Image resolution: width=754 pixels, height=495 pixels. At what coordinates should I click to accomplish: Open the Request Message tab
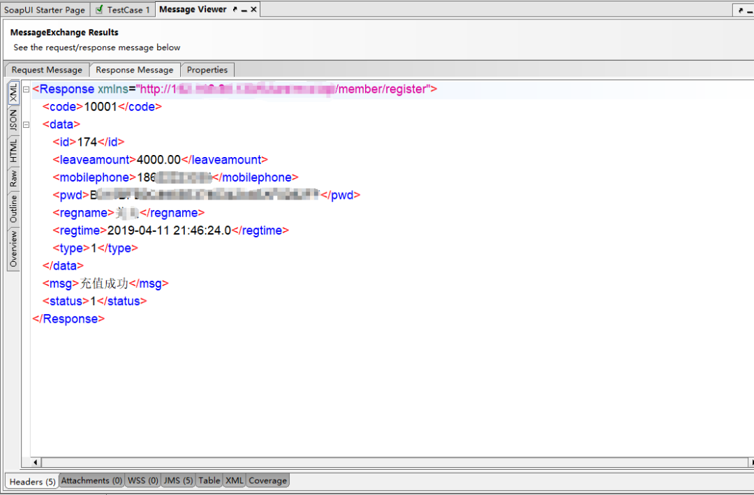[x=47, y=70]
